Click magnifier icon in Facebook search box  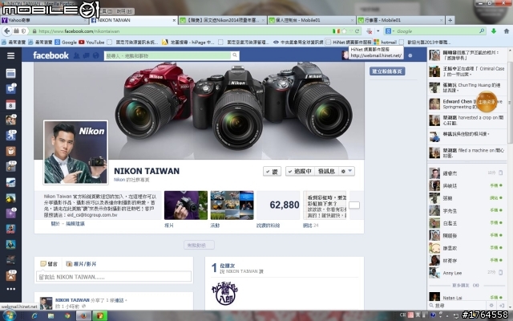coord(235,55)
